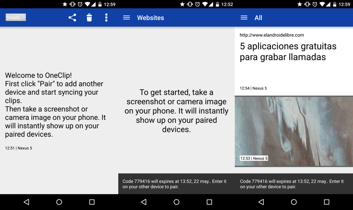The width and height of the screenshot is (353, 210).
Task: Tap the All title in the header
Action: click(258, 18)
